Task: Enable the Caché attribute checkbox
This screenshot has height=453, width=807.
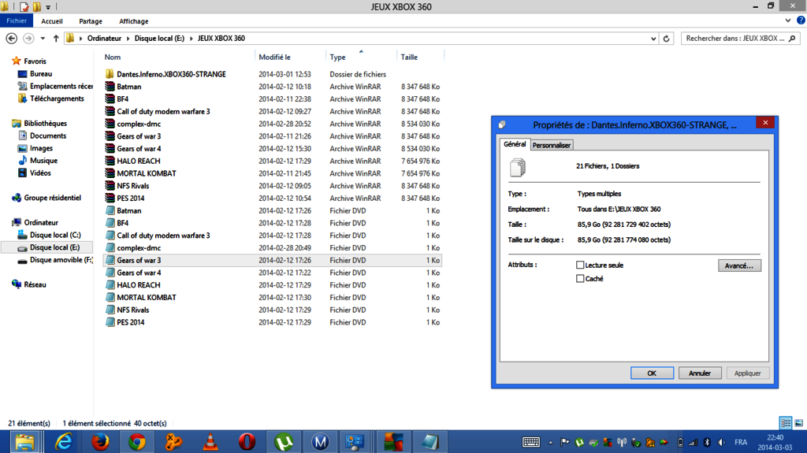Action: (x=580, y=278)
